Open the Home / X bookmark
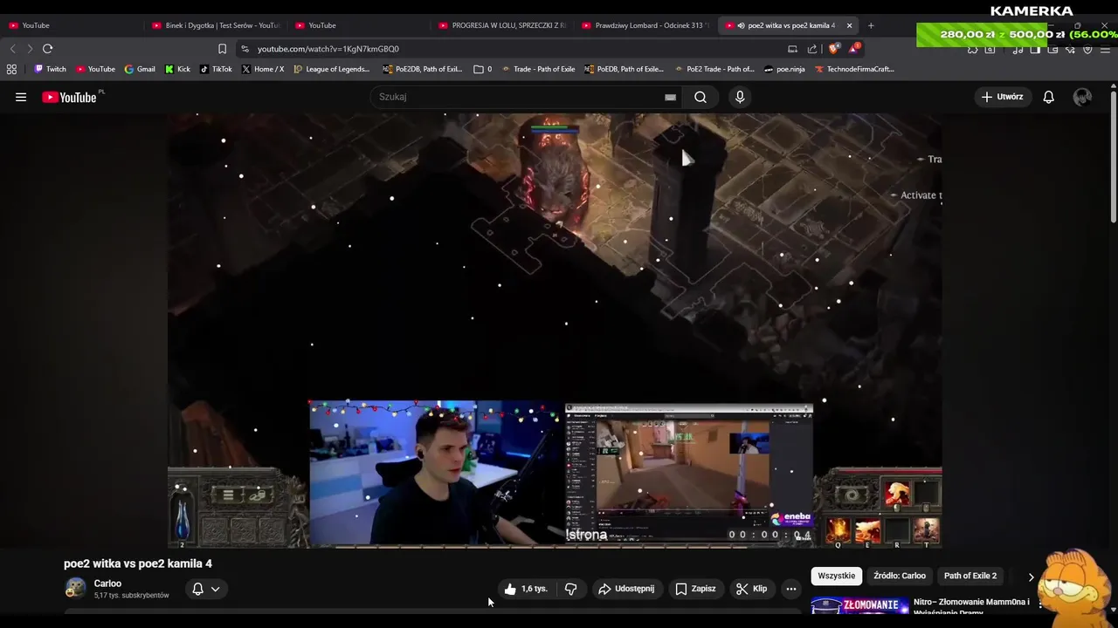The width and height of the screenshot is (1118, 628). coord(263,69)
